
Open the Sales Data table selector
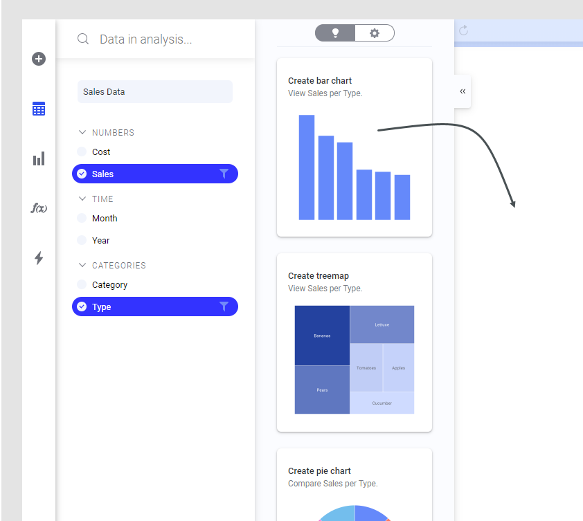point(155,92)
